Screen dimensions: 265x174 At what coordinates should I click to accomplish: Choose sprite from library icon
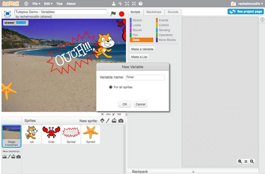[x=102, y=121]
